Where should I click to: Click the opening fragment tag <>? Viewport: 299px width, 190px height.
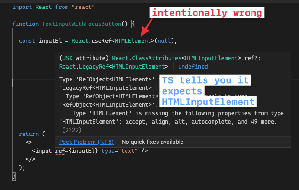[29, 142]
